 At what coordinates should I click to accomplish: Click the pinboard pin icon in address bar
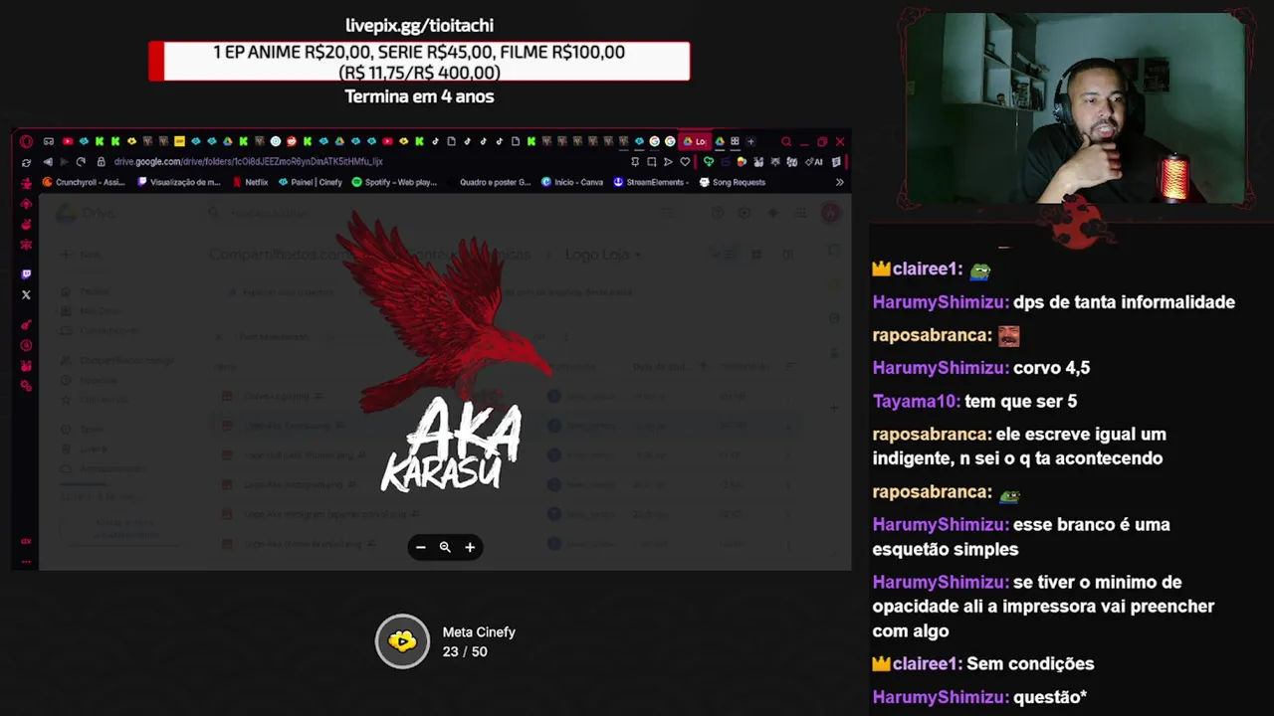pyautogui.click(x=635, y=161)
